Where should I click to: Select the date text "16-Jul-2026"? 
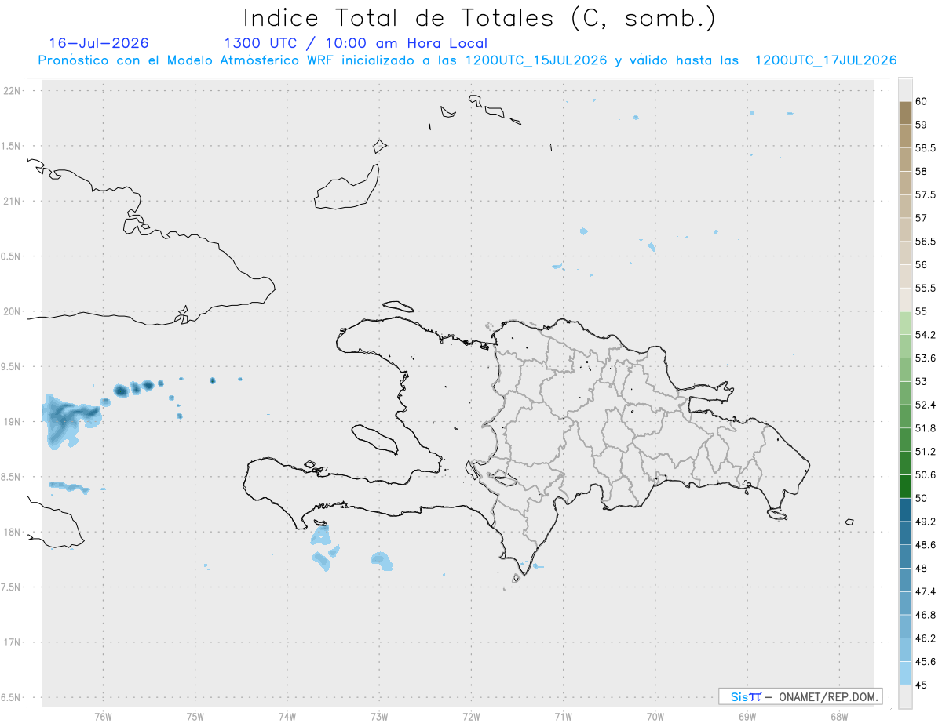coord(99,43)
